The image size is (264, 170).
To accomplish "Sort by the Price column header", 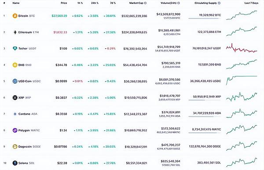I will tap(64, 3).
